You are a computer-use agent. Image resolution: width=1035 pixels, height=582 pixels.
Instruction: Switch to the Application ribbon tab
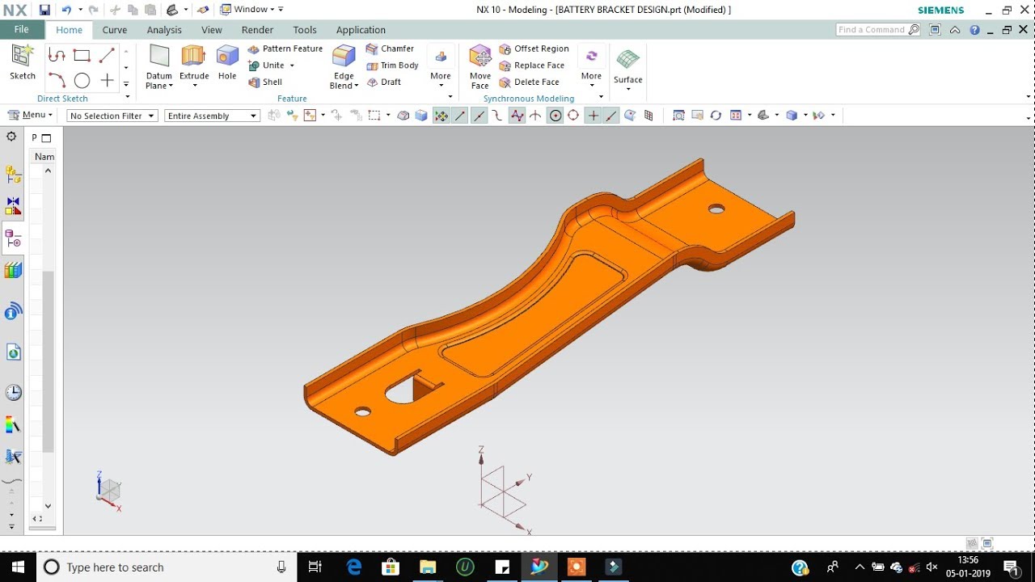click(361, 30)
